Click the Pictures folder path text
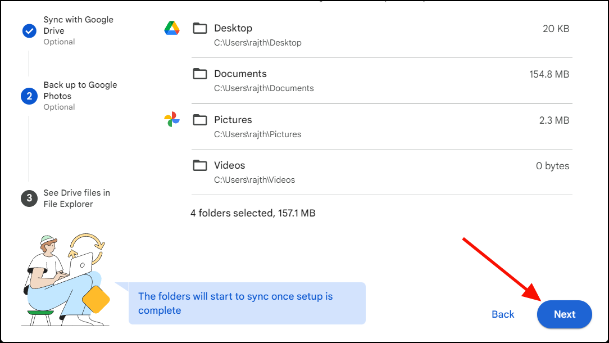 coord(257,134)
